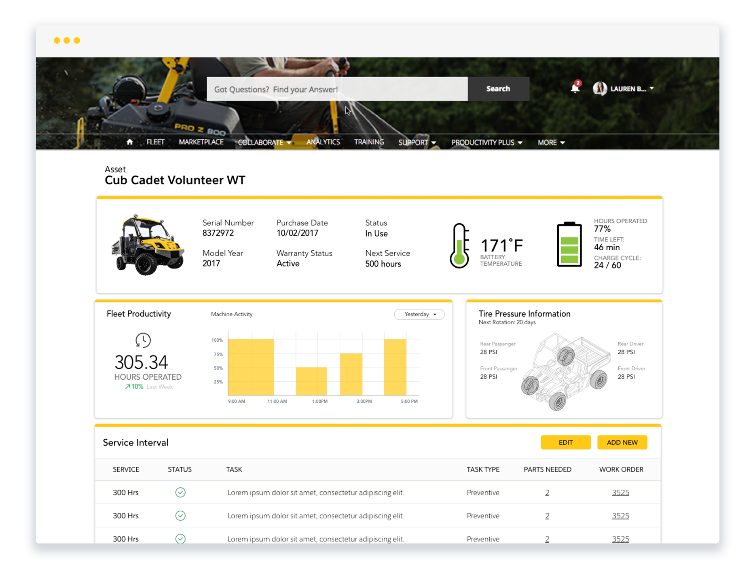Viewport: 755px width, 575px height.
Task: Open the notifications bell
Action: click(575, 88)
